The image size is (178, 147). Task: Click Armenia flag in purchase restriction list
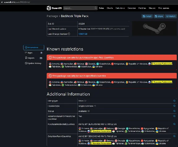point(50,64)
